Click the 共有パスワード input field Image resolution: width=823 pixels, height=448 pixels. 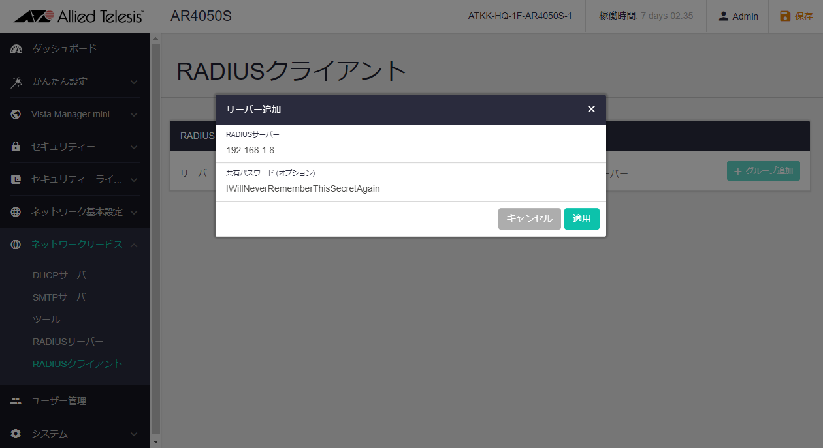(411, 188)
